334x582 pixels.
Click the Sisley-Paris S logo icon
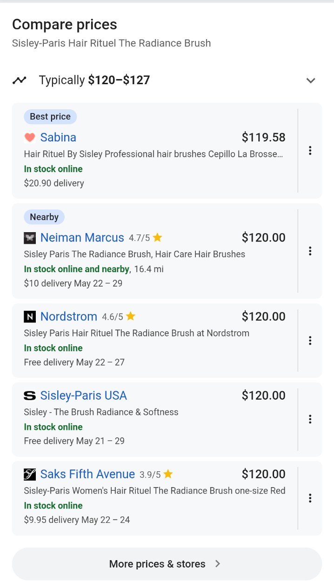pyautogui.click(x=30, y=395)
